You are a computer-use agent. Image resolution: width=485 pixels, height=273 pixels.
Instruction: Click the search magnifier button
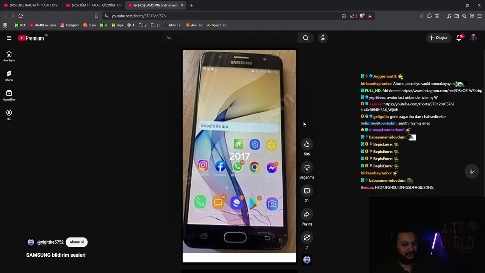305,38
